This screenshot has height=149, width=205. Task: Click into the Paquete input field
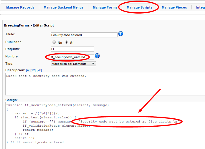[72, 49]
